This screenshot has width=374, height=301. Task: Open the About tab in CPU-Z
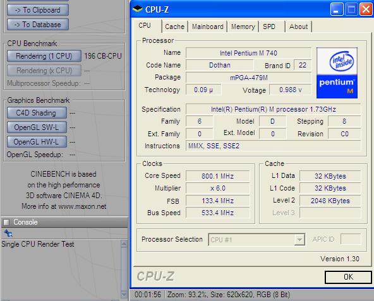pos(298,27)
